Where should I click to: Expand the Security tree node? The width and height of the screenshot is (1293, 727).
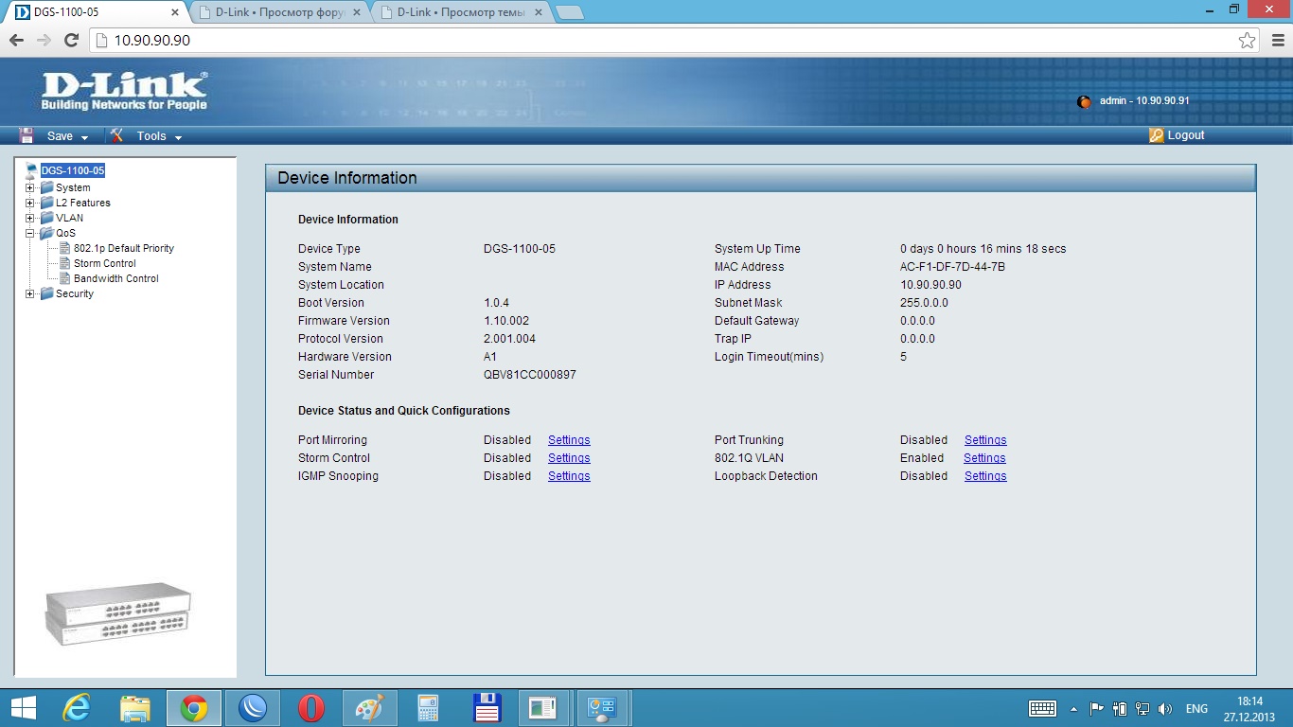(30, 293)
